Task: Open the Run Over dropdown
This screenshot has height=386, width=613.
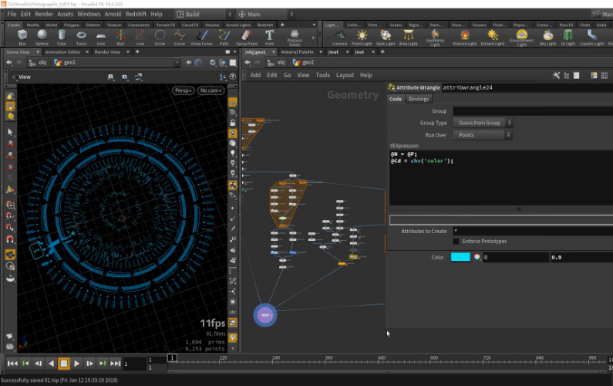Action: click(483, 135)
